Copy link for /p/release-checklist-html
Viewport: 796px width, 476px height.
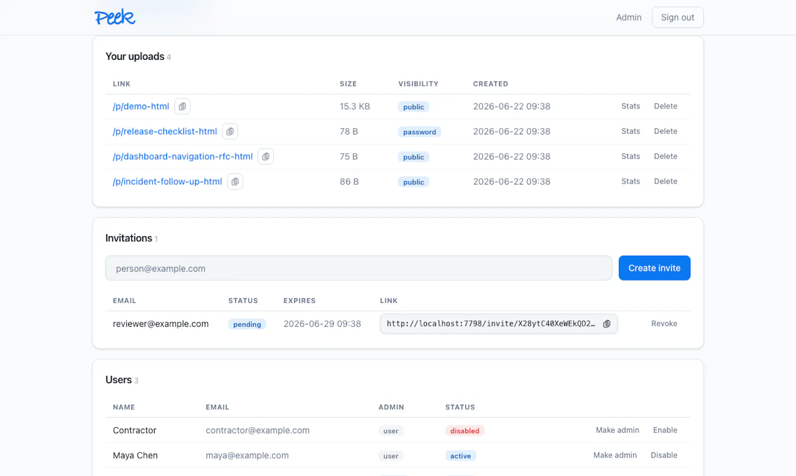click(230, 131)
